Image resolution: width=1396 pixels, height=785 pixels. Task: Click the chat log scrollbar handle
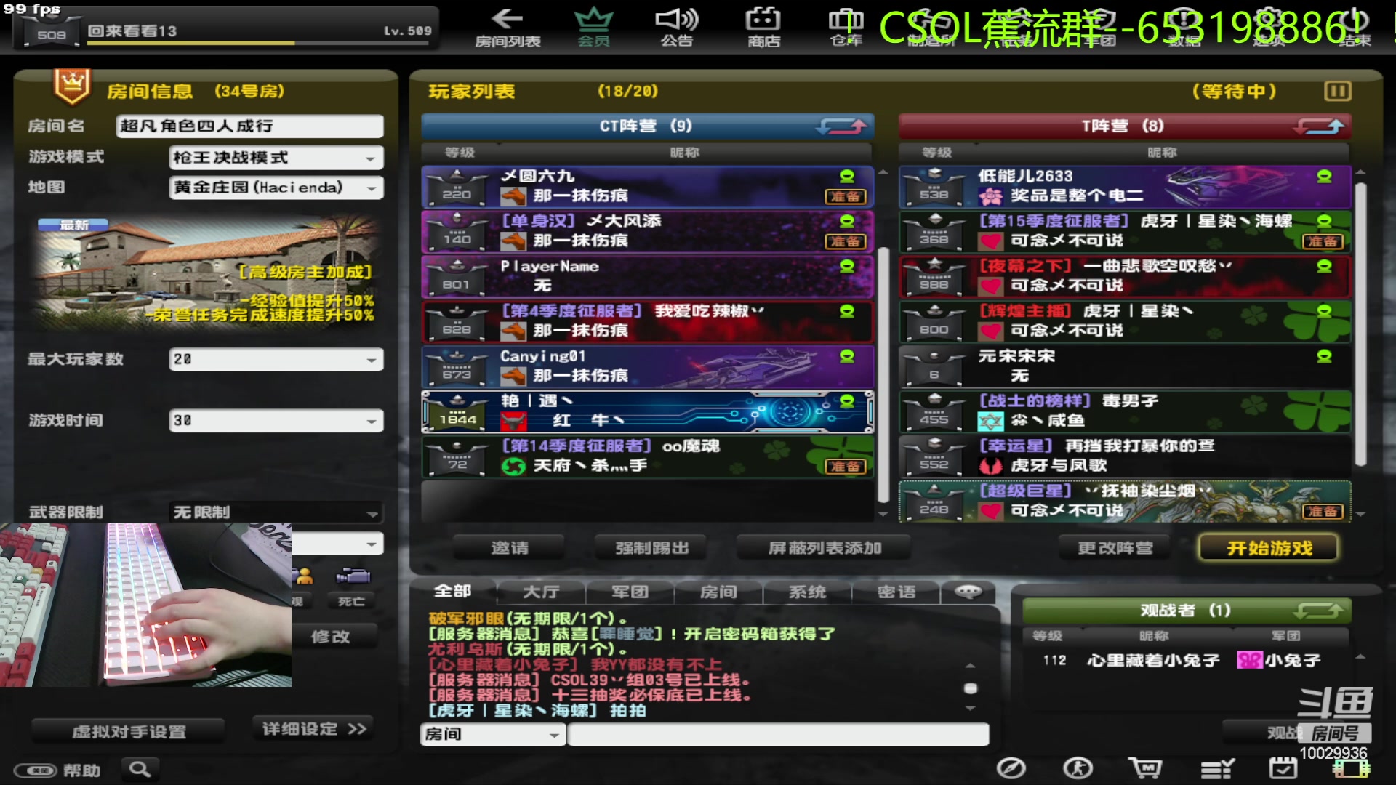coord(970,688)
